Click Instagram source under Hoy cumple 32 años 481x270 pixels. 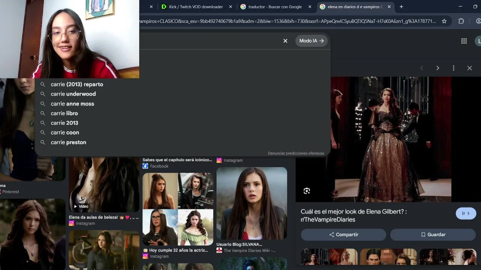[x=159, y=256]
